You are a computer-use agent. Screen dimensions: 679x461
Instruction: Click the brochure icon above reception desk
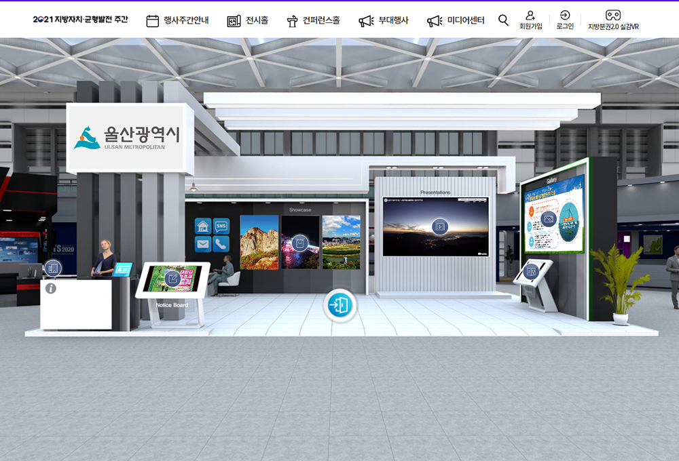(53, 268)
